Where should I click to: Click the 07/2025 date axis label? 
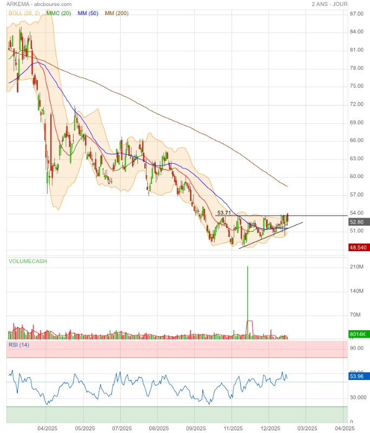pos(122,428)
